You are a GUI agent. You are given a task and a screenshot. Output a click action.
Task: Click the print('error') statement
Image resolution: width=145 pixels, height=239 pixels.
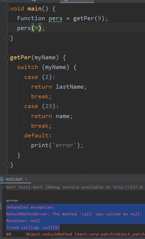pos(57,145)
